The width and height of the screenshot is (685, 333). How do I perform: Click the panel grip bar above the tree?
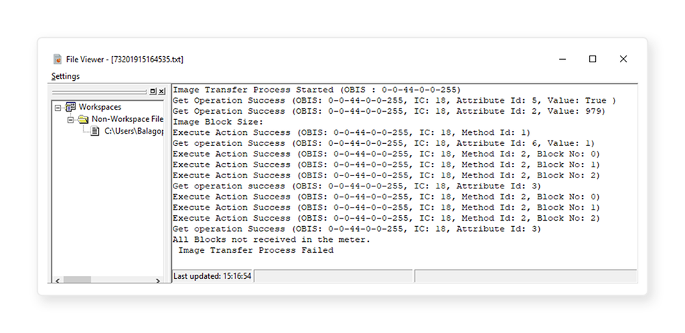coord(99,91)
